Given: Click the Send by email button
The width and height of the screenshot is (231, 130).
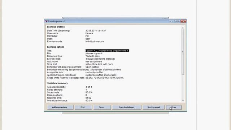Looking at the screenshot, I should point(153,107).
